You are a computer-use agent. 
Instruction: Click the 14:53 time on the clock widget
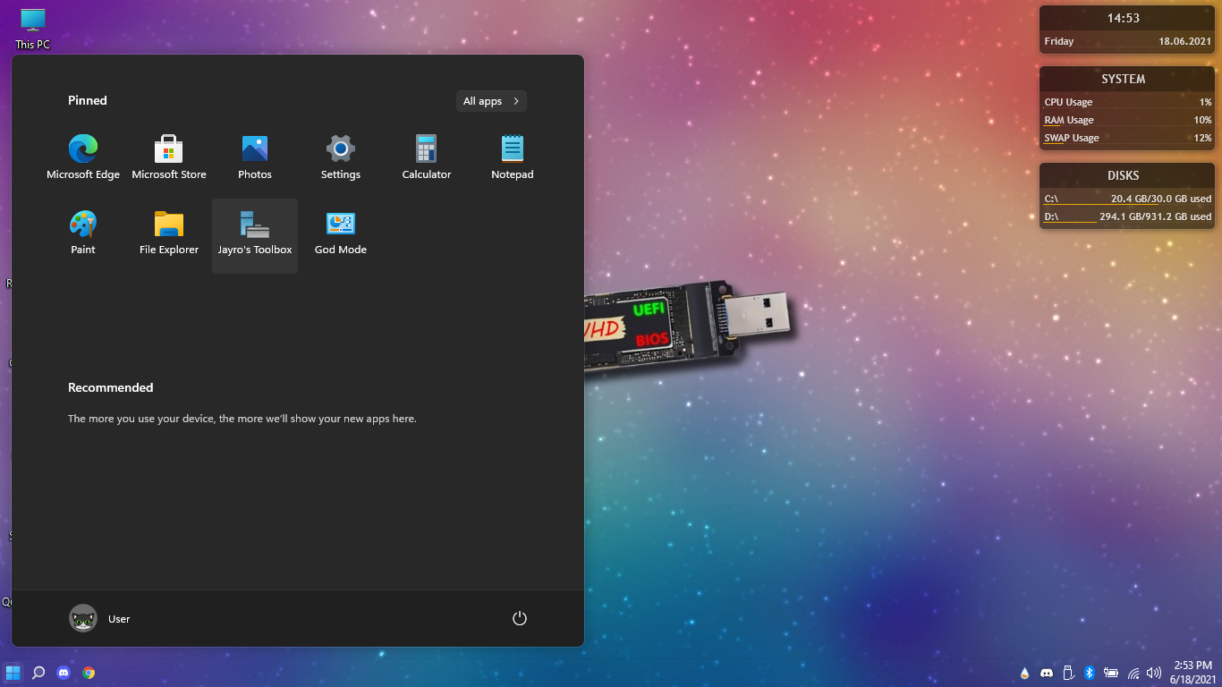click(x=1124, y=18)
